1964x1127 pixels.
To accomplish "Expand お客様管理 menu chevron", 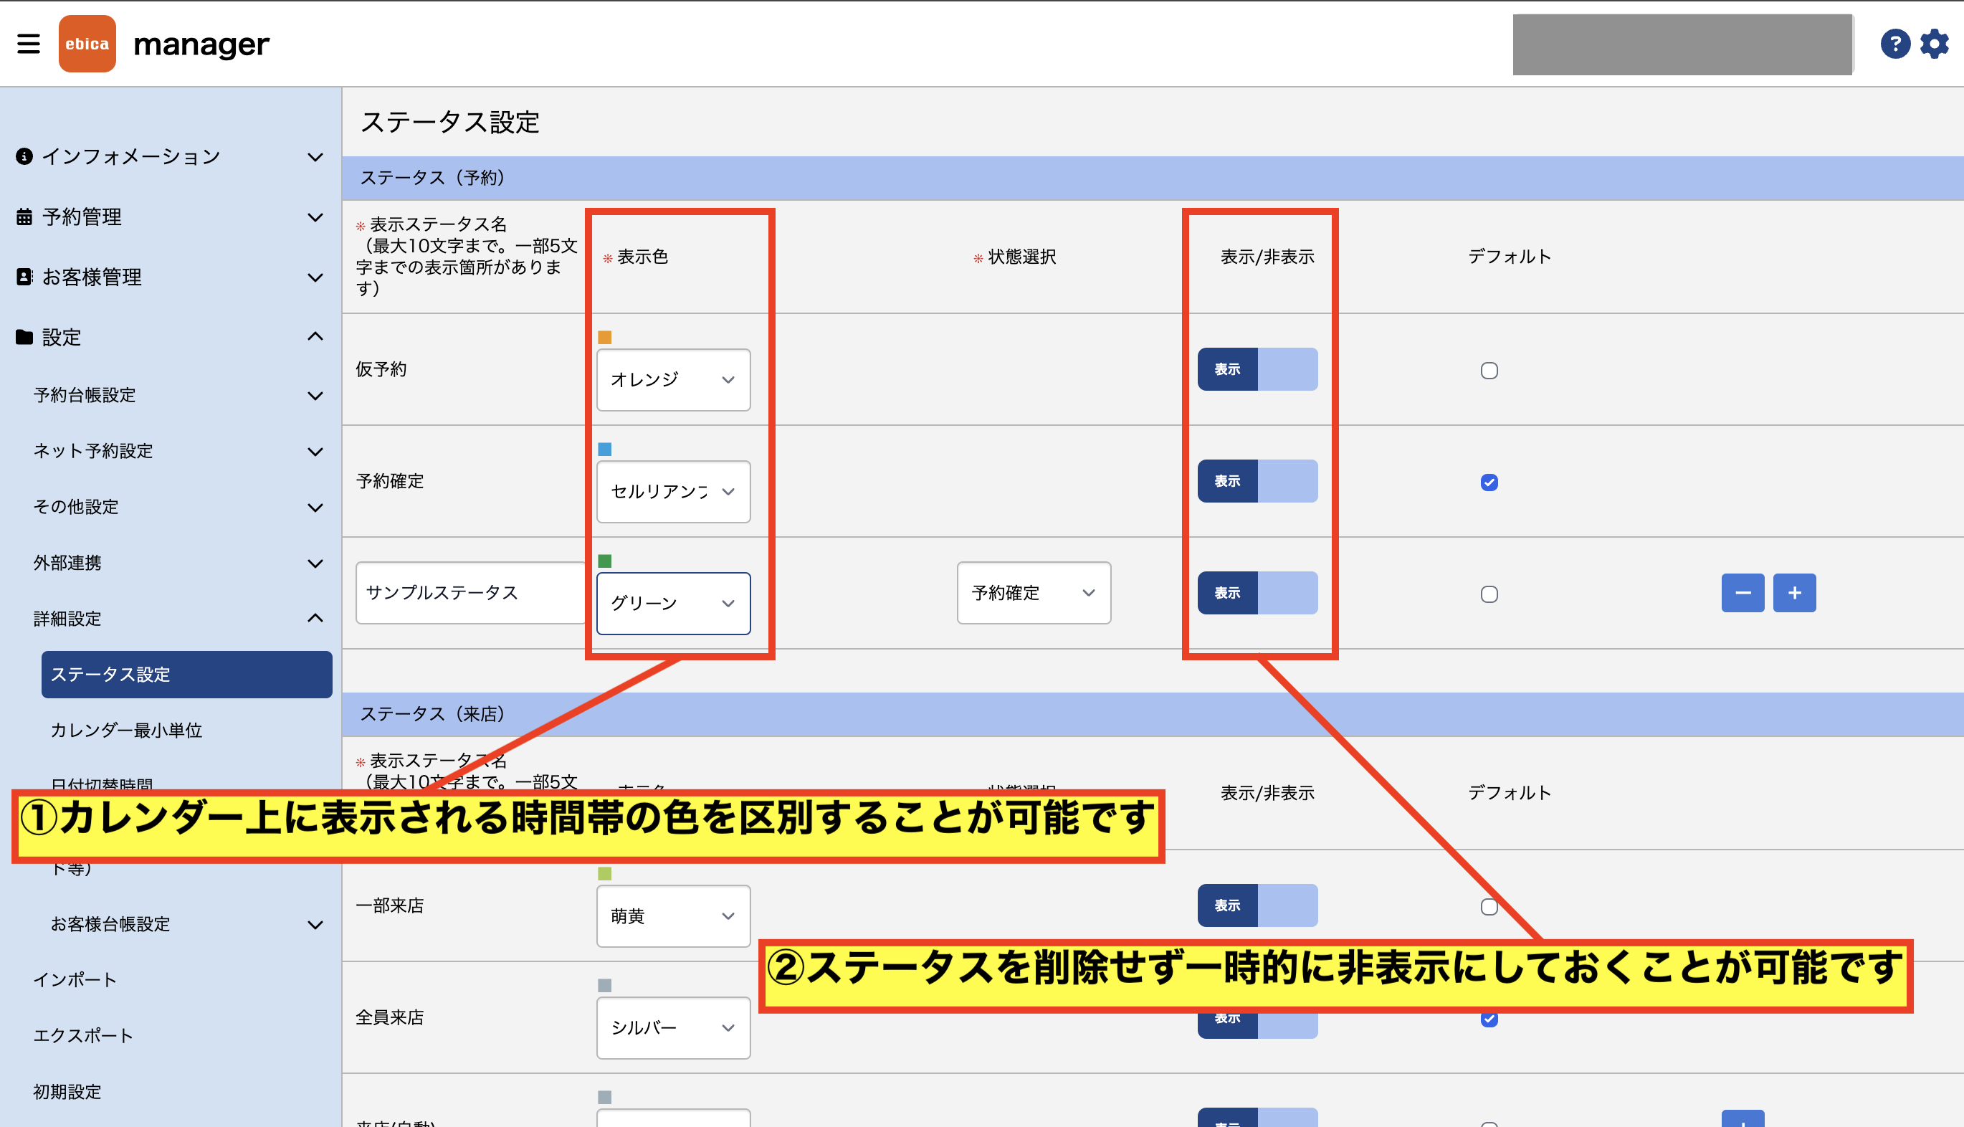I will tap(315, 278).
